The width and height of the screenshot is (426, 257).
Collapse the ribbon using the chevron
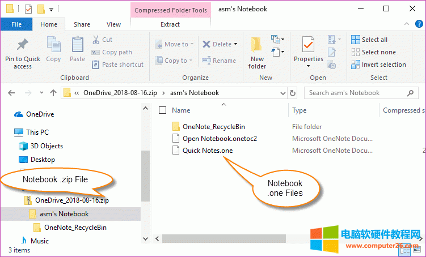point(406,24)
